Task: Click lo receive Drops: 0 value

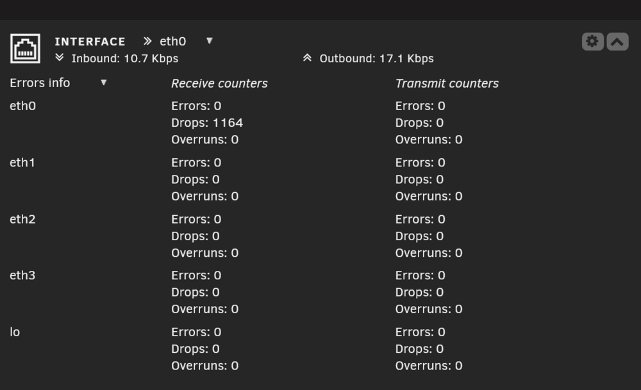Action: [x=196, y=349]
